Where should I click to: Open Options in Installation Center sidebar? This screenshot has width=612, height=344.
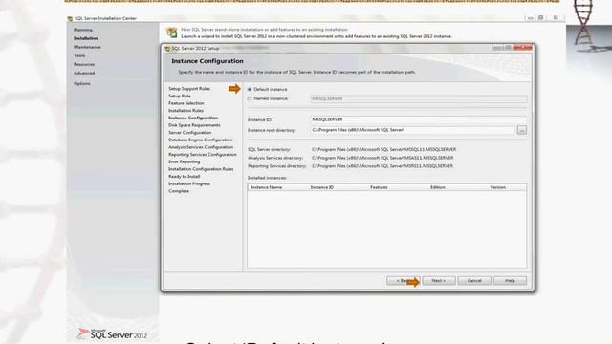click(x=81, y=83)
